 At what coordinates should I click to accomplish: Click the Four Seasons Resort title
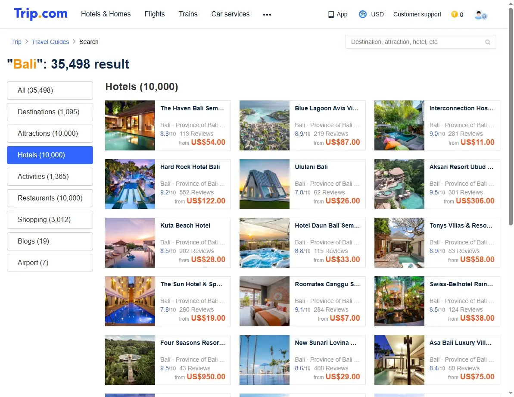[x=193, y=343]
